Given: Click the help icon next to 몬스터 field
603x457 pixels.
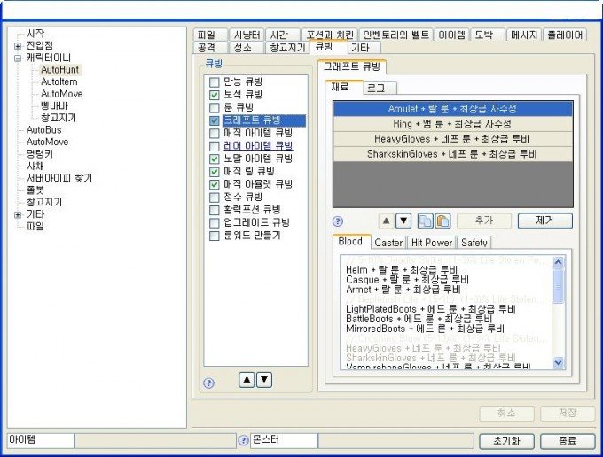Looking at the screenshot, I should click(x=243, y=440).
